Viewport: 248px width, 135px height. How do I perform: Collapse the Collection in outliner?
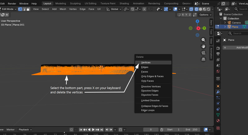click(x=221, y=19)
